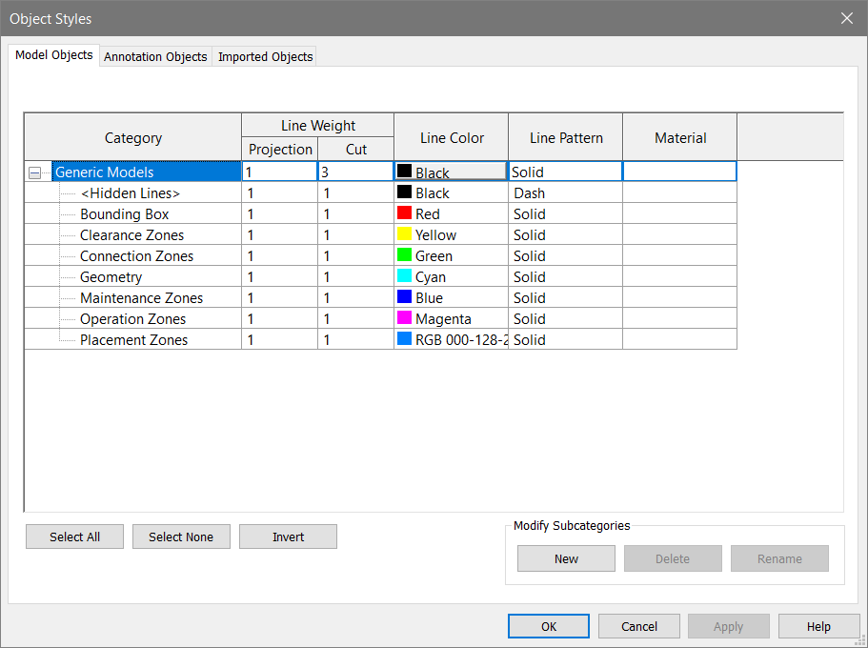
Task: Edit the Magenta color of Operation Zones
Action: coord(451,319)
